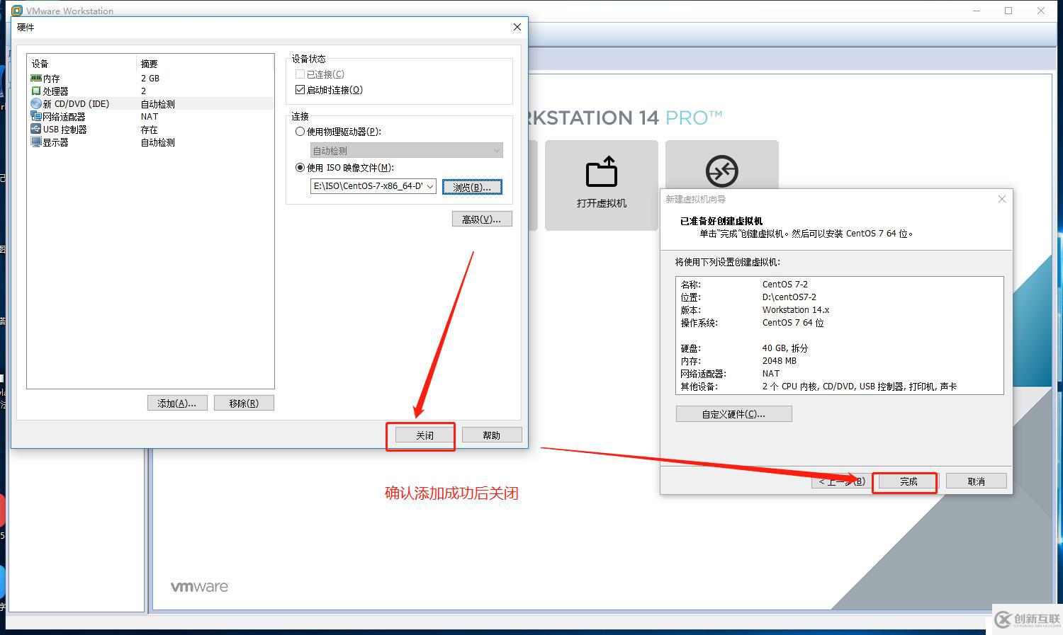Select the 新 CD/DVD (IDE) device
Screen dimensions: 1063x635
point(150,103)
